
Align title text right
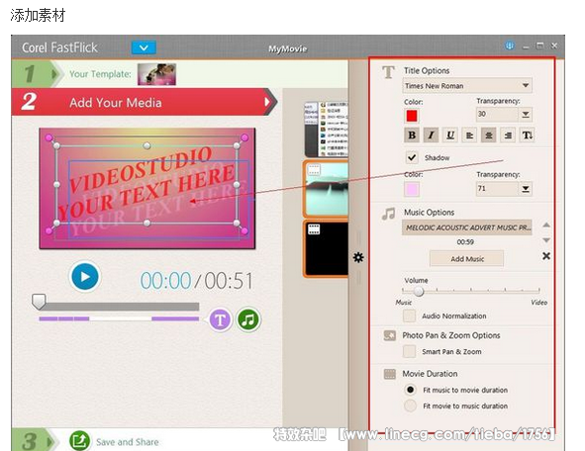tap(508, 135)
